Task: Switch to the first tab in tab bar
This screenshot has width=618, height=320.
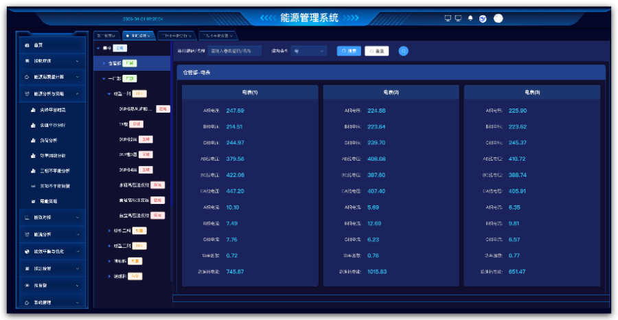Action: pyautogui.click(x=106, y=35)
